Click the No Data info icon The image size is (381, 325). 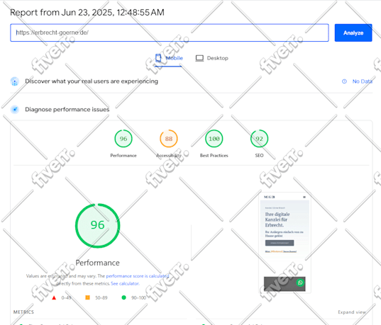344,81
